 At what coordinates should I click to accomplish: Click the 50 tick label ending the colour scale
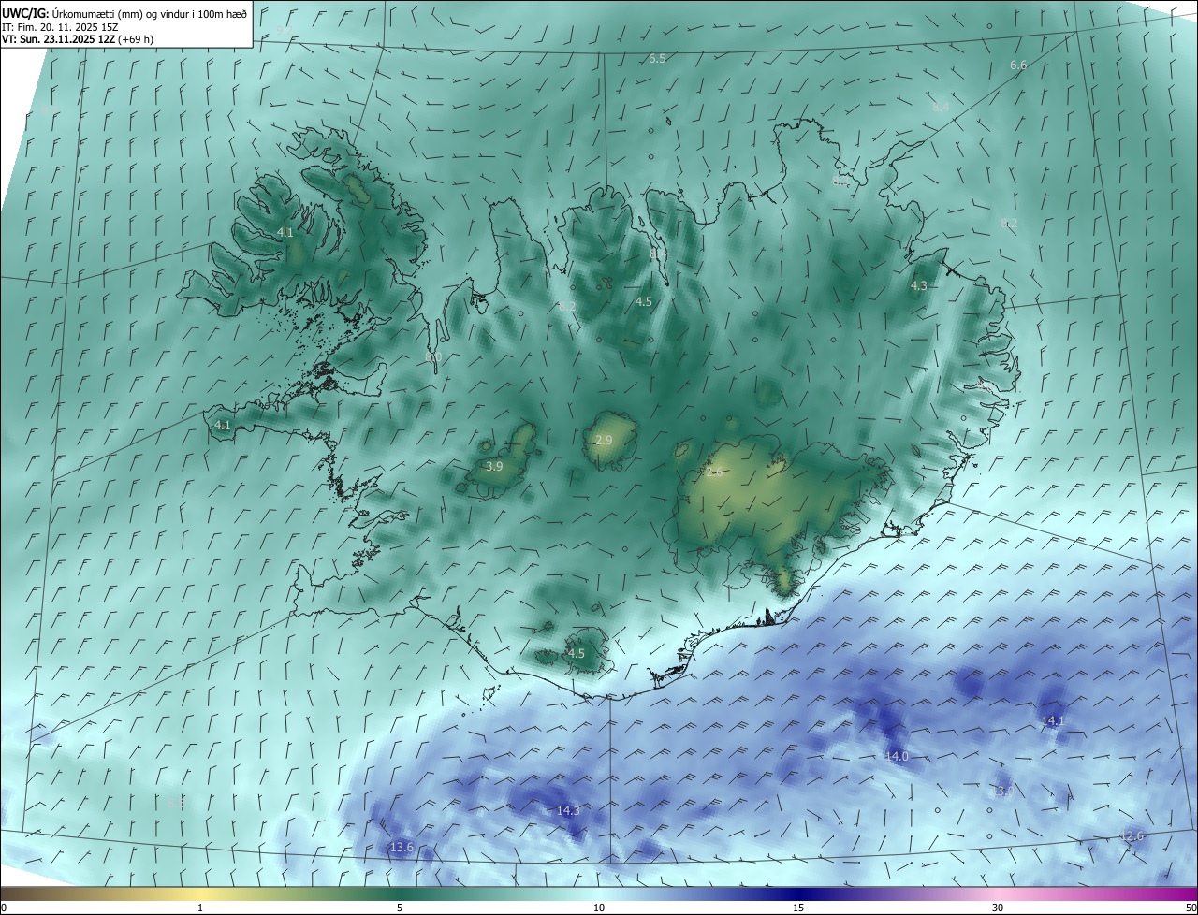[1191, 908]
